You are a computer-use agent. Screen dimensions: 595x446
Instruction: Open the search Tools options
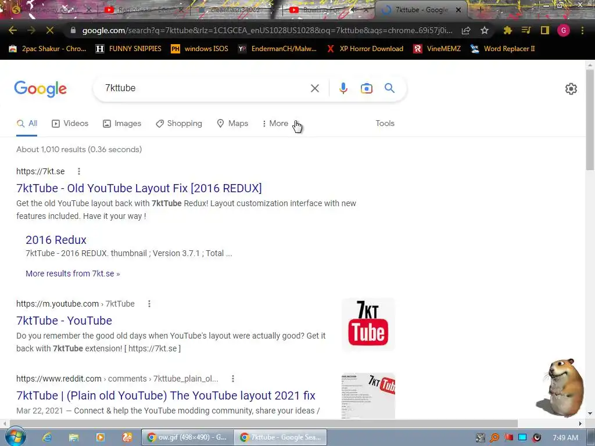[x=385, y=123]
